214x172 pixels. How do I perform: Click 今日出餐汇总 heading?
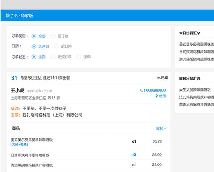click(x=189, y=33)
